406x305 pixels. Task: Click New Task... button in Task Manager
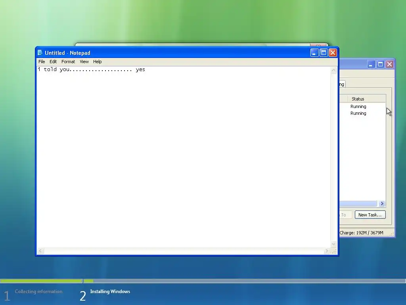(x=370, y=215)
